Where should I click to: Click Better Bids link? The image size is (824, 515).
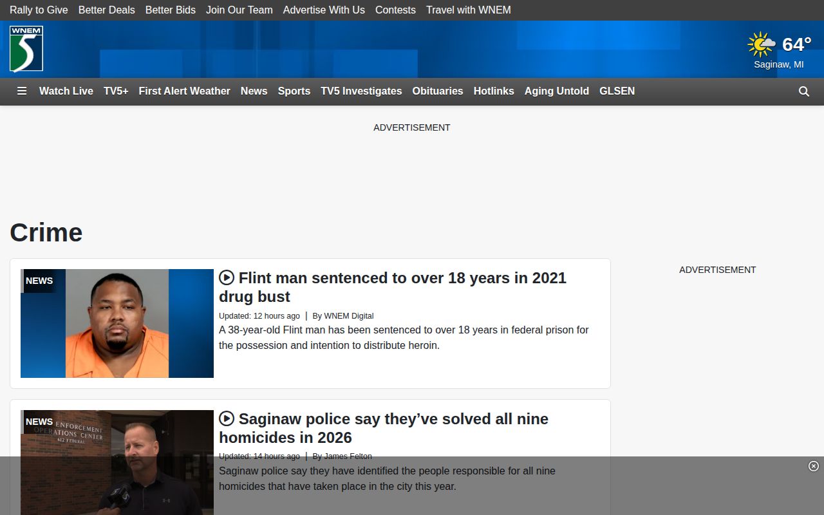coord(171,10)
